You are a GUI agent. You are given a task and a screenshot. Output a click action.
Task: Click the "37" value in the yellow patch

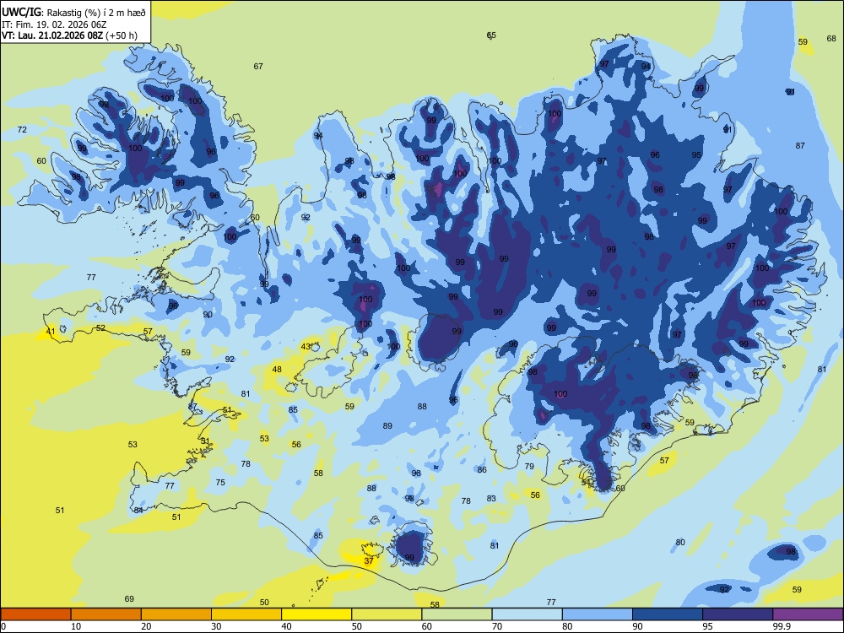click(369, 560)
